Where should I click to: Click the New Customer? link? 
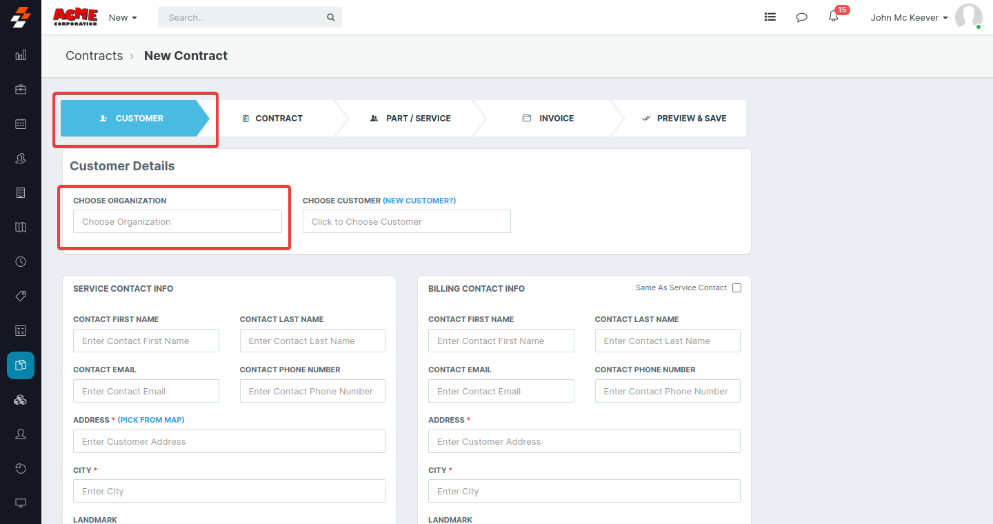point(419,201)
